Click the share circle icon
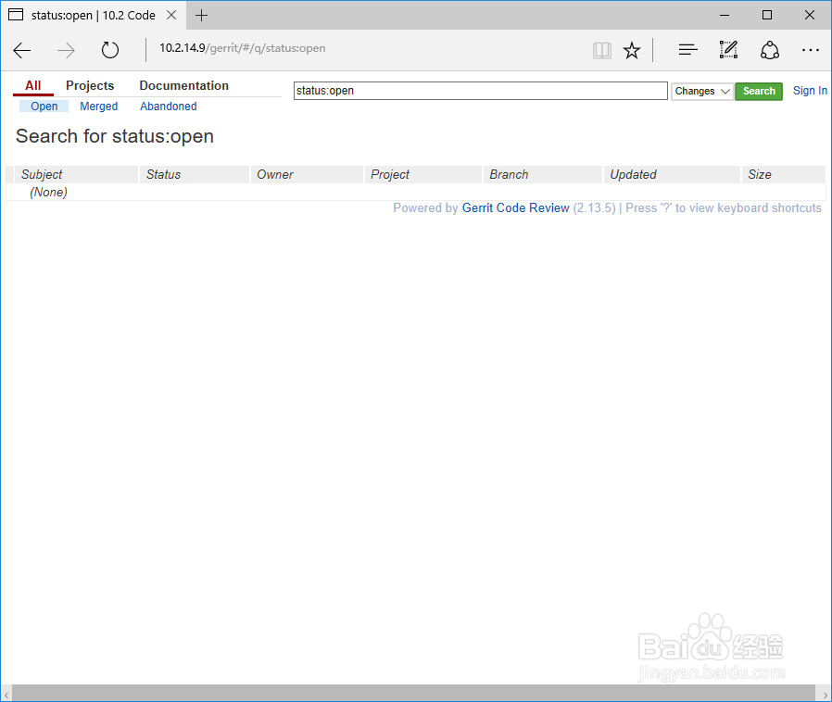 [x=769, y=50]
